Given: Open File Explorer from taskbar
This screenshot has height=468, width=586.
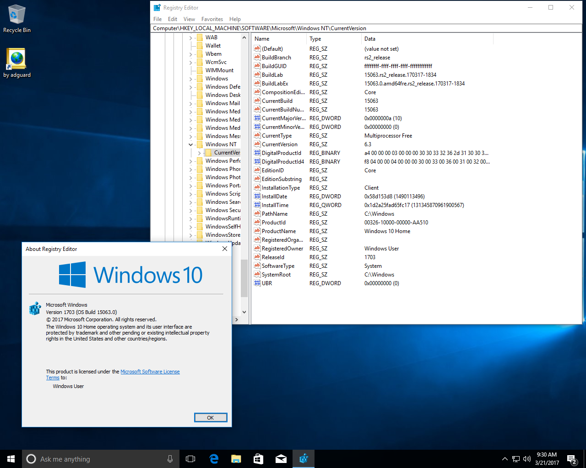Looking at the screenshot, I should (236, 459).
